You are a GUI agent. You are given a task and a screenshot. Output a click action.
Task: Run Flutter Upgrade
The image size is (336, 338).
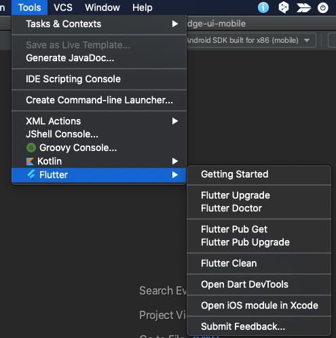pos(259,195)
